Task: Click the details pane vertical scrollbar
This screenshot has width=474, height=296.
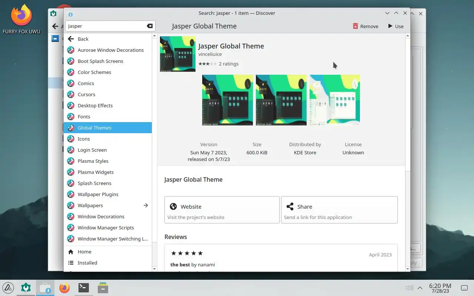Action: click(x=408, y=104)
